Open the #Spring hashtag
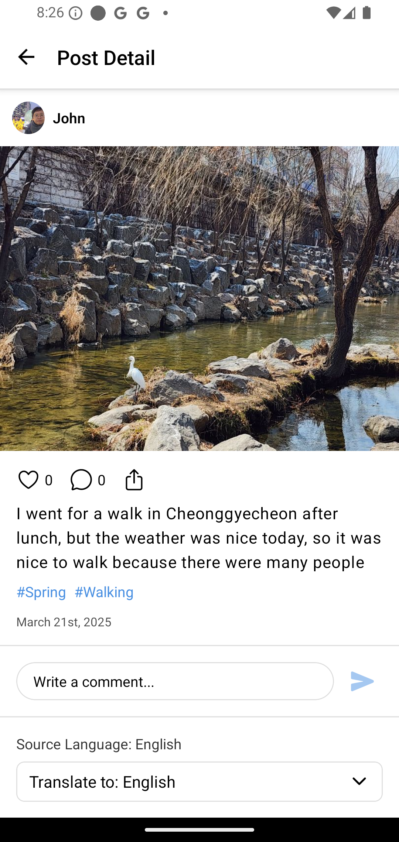 point(41,592)
